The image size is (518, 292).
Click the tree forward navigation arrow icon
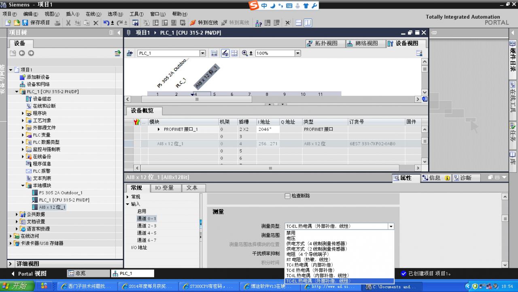point(31,53)
